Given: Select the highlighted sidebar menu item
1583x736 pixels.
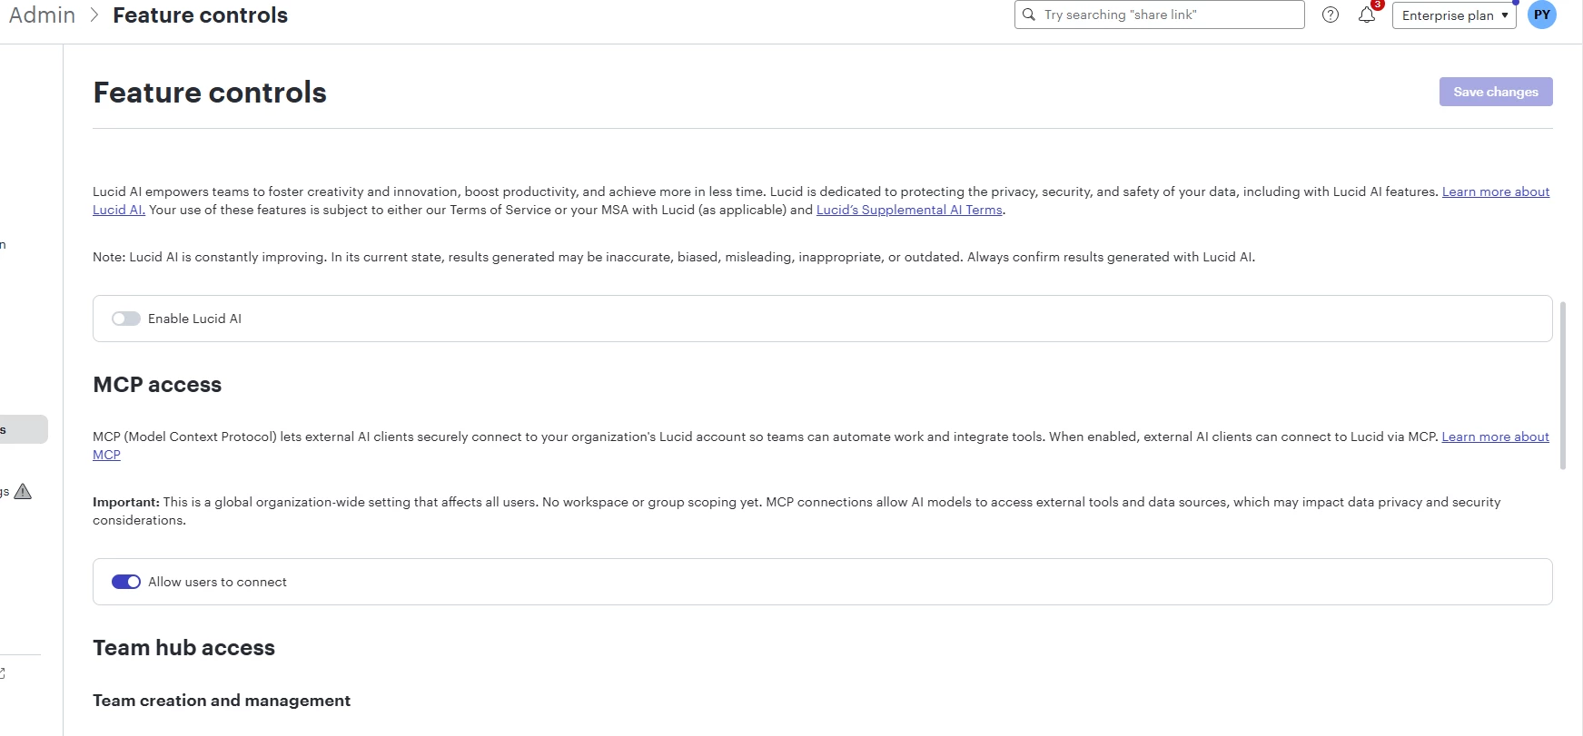Looking at the screenshot, I should click(x=24, y=429).
